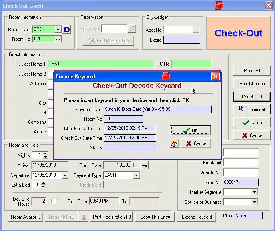Enable the Day Use Hours checkbox
This screenshot has height=231, width=275.
(54, 201)
